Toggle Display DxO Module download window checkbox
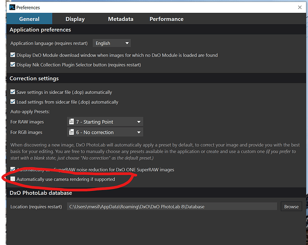The width and height of the screenshot is (308, 245). click(x=13, y=55)
